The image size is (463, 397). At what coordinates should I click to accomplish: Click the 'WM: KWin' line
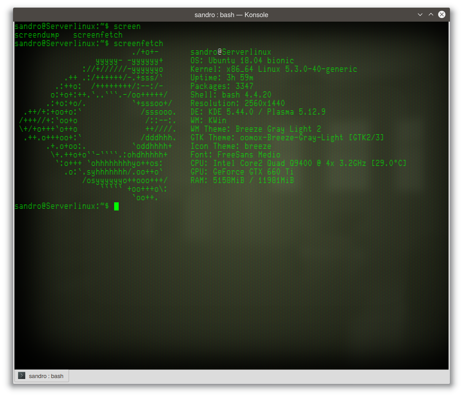(x=208, y=120)
